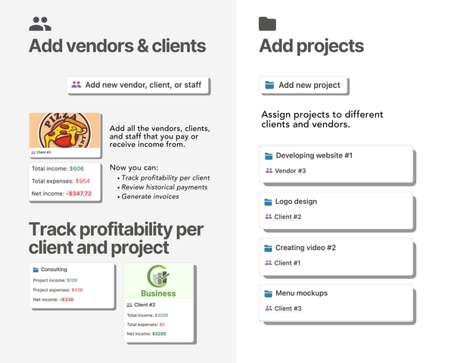Open the Logo design project title
Viewport: 454px width, 363px height.
pyautogui.click(x=296, y=202)
